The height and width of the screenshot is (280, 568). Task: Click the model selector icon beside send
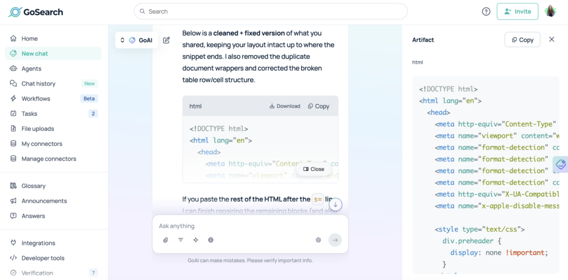pos(318,240)
